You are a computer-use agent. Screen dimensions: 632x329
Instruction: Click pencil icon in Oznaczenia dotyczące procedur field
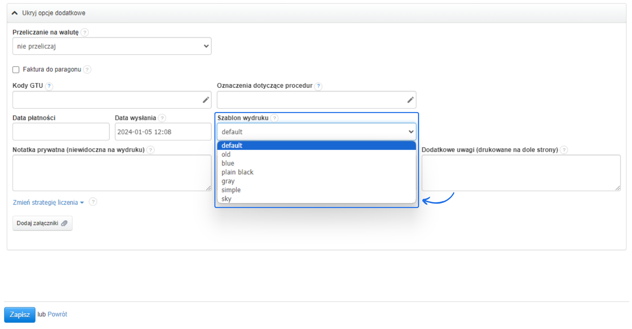[410, 100]
